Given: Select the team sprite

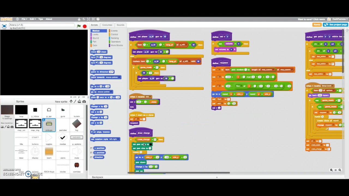Looking at the screenshot, I should [x=49, y=153].
